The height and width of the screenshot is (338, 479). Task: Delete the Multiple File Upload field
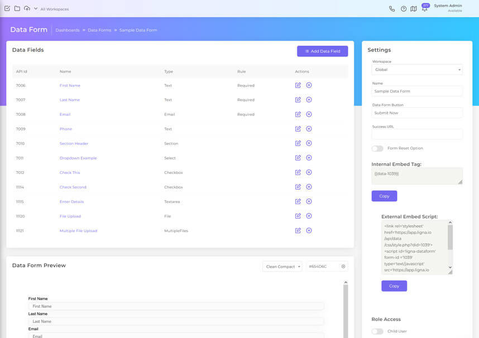click(x=309, y=230)
